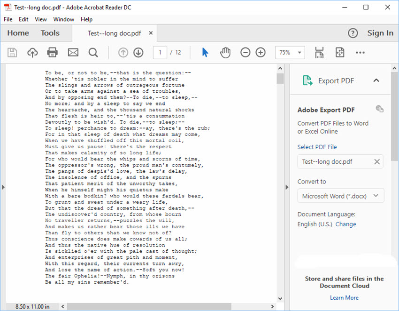Activate the arrow Selection tool
Viewport: 399px width, 311px height.
[205, 52]
